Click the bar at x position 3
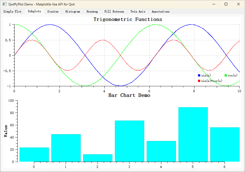Viewport: 245px width, 172px height. click(x=130, y=141)
